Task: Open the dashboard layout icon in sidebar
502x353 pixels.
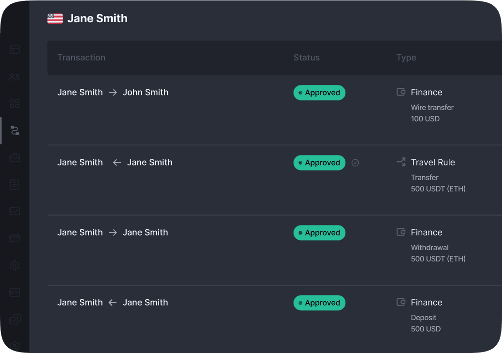Action: pyautogui.click(x=15, y=50)
